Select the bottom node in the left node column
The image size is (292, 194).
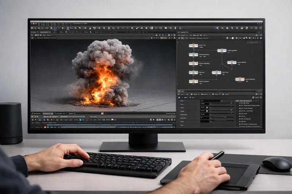(x=193, y=81)
